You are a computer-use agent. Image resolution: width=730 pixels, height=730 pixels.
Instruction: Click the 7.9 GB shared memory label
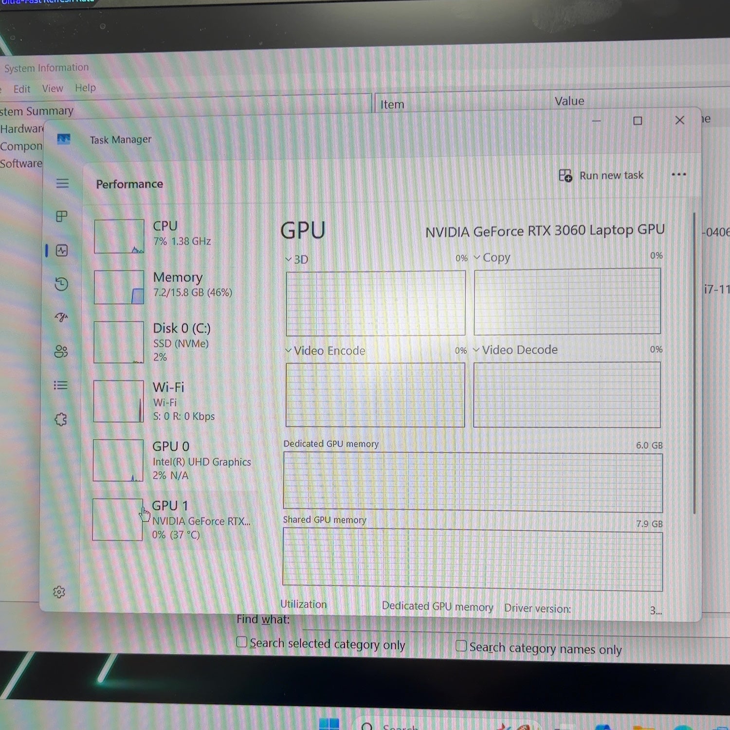649,524
